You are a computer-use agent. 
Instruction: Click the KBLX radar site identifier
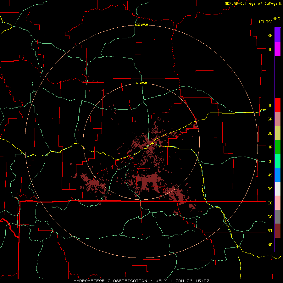point(161,281)
